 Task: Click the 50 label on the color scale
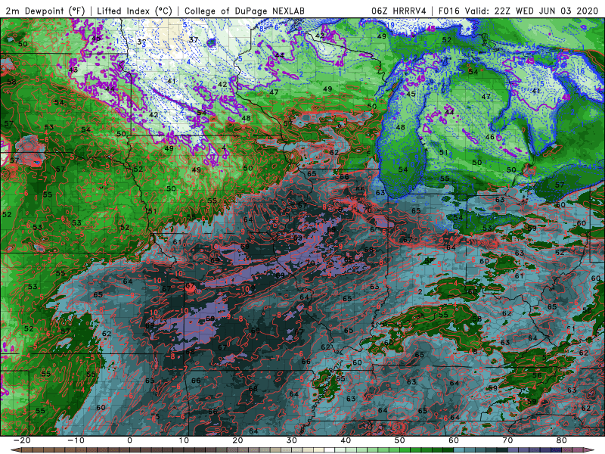[x=400, y=440]
